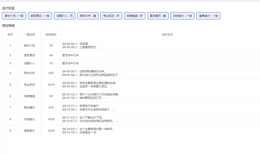Screen dimensions: 260x154
Task: Click the 序号 column header
Action: pyautogui.click(x=10, y=35)
